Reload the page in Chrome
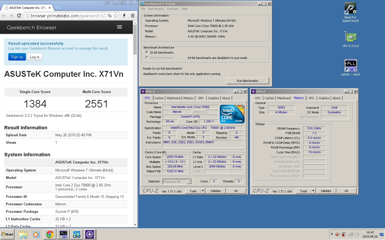Viewport: 385px width, 240px height. pos(19,16)
